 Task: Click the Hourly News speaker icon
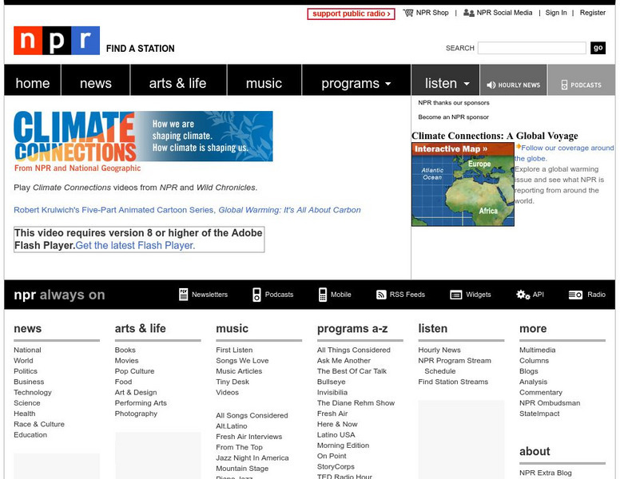[491, 85]
